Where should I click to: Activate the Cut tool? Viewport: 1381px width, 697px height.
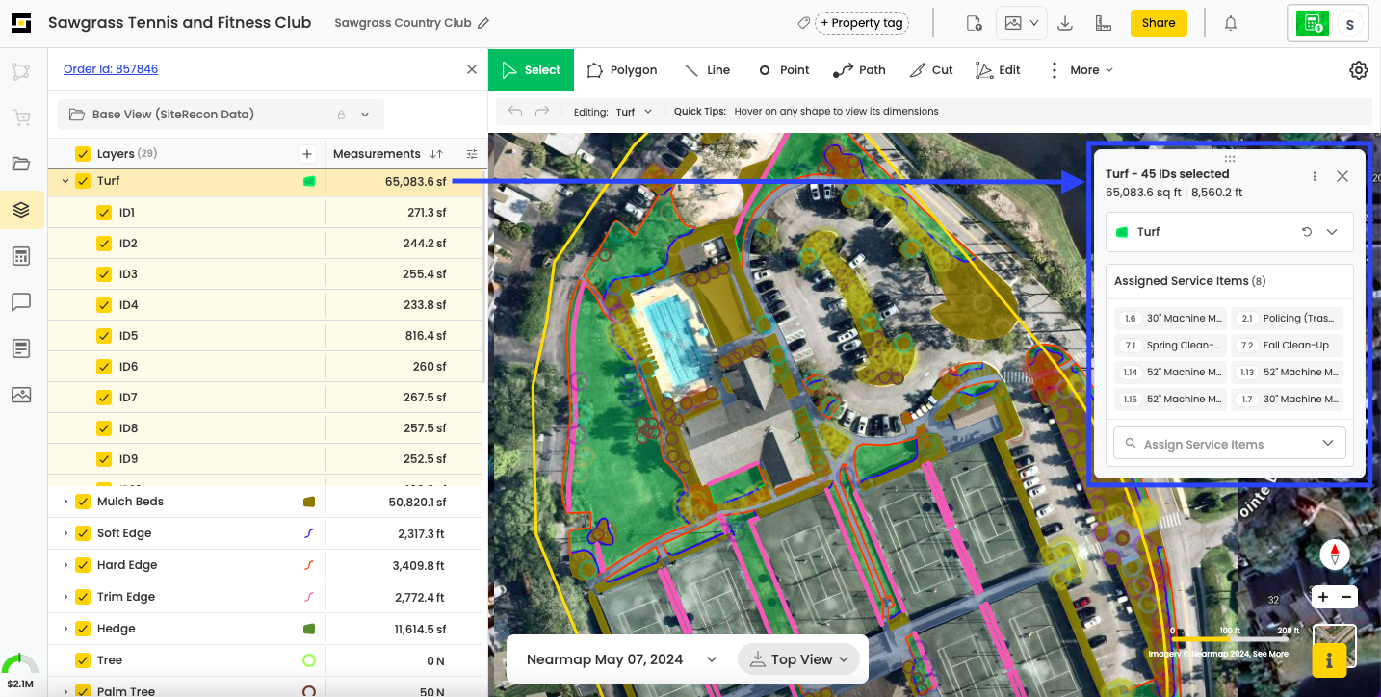tap(930, 70)
